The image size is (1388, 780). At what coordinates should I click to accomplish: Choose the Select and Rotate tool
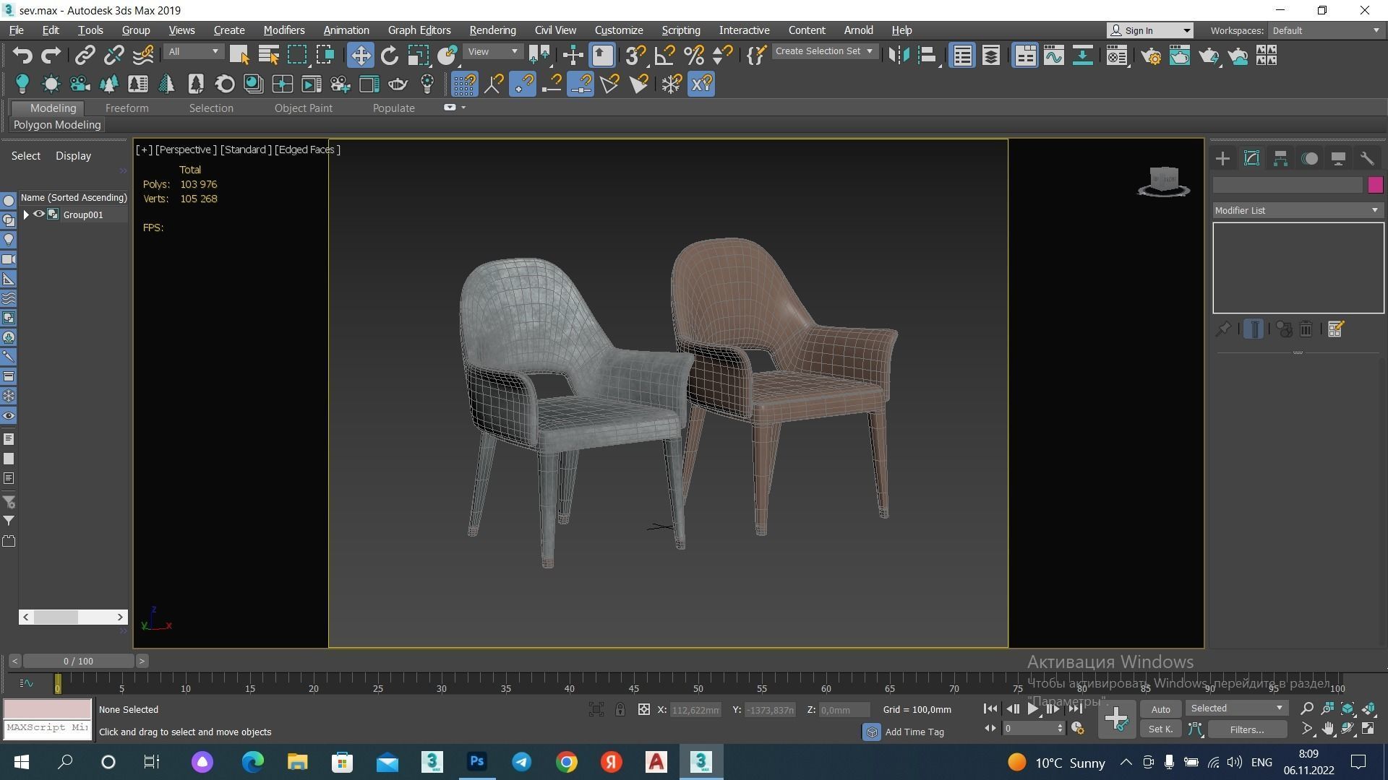389,56
